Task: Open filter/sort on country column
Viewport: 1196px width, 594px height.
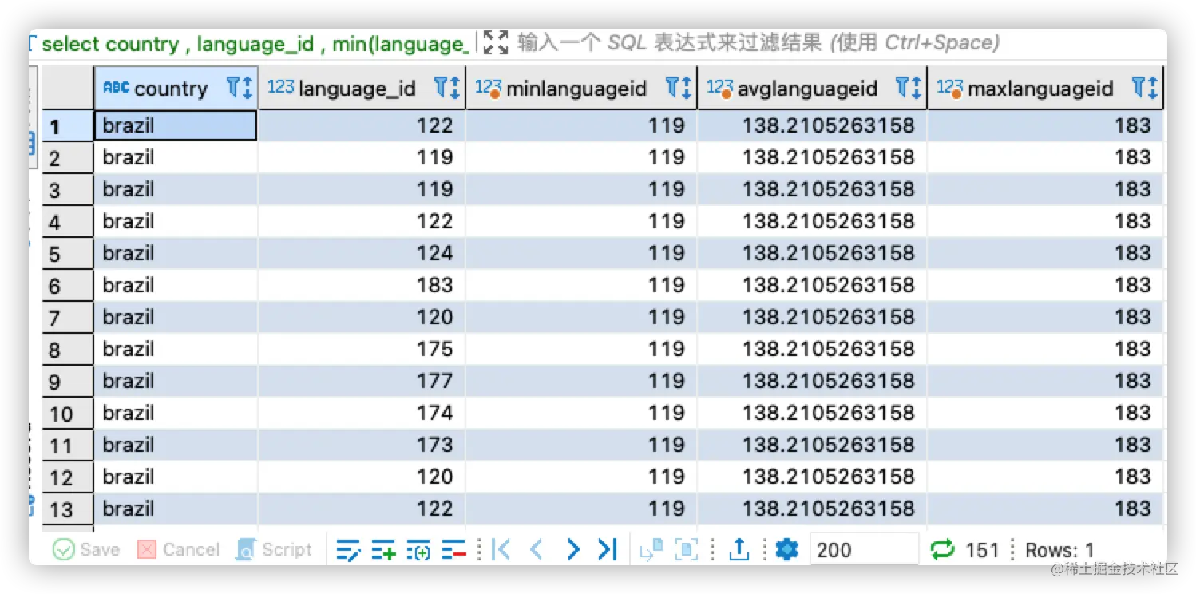Action: click(240, 88)
